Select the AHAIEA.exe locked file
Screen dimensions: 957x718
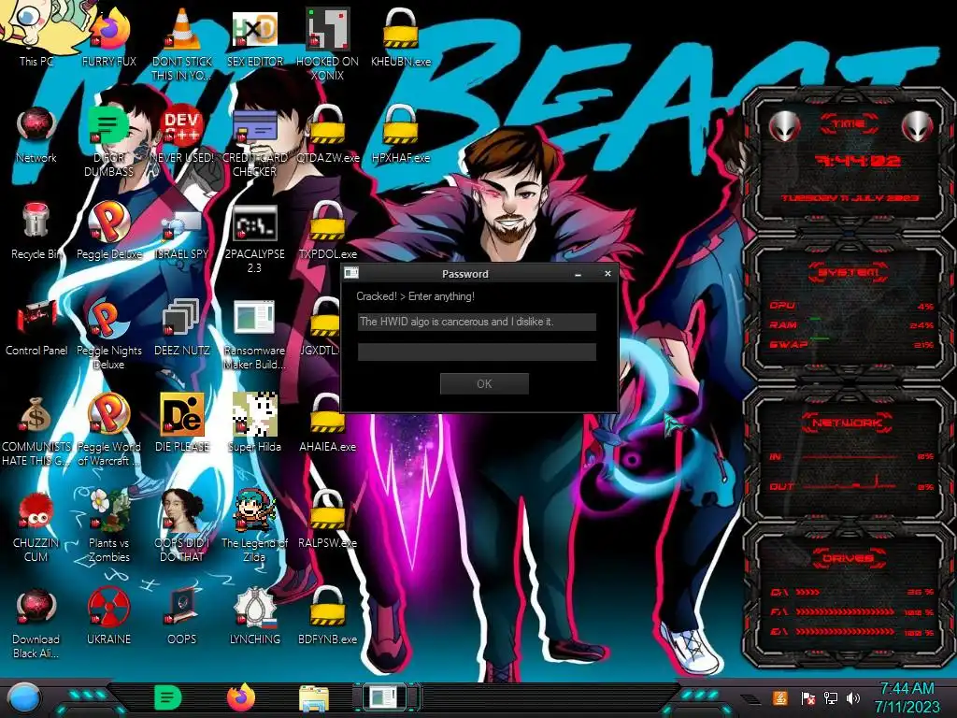(x=328, y=422)
